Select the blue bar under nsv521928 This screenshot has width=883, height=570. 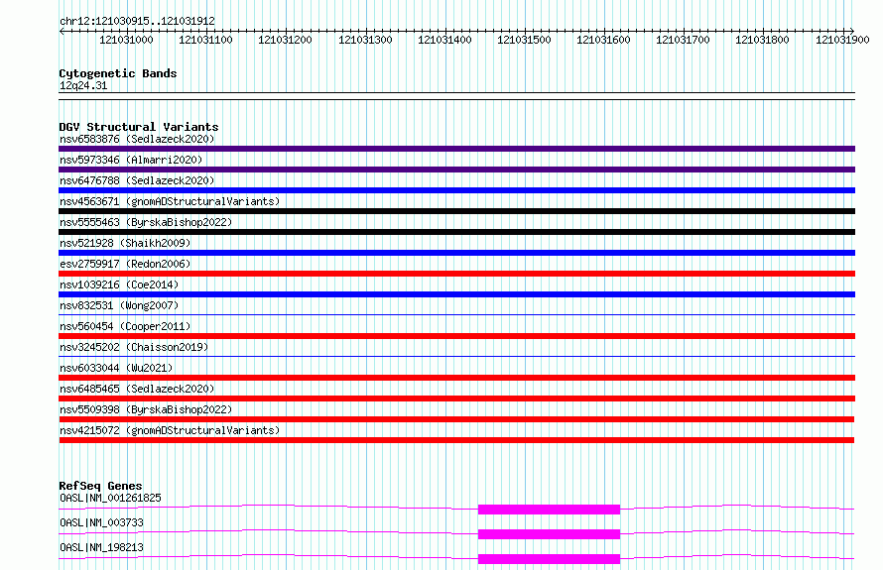[456, 253]
